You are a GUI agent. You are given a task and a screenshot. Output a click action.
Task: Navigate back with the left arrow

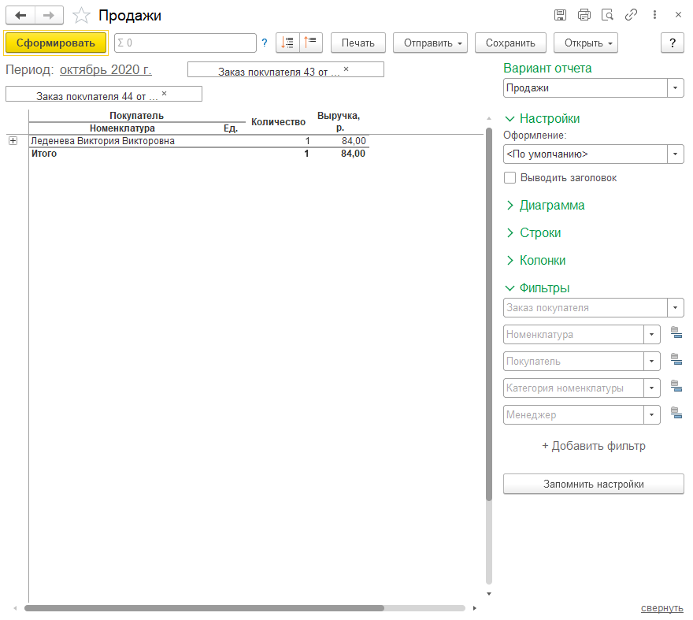pyautogui.click(x=20, y=15)
